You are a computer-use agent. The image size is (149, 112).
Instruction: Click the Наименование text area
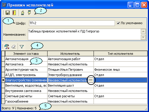84,34
